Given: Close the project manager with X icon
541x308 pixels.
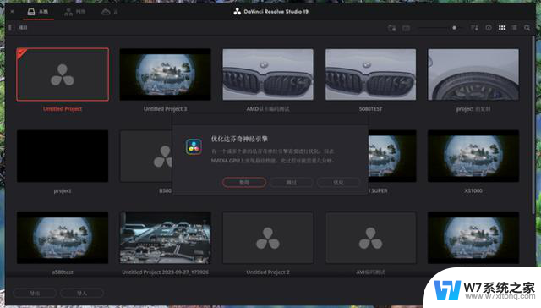Looking at the screenshot, I should [12, 11].
